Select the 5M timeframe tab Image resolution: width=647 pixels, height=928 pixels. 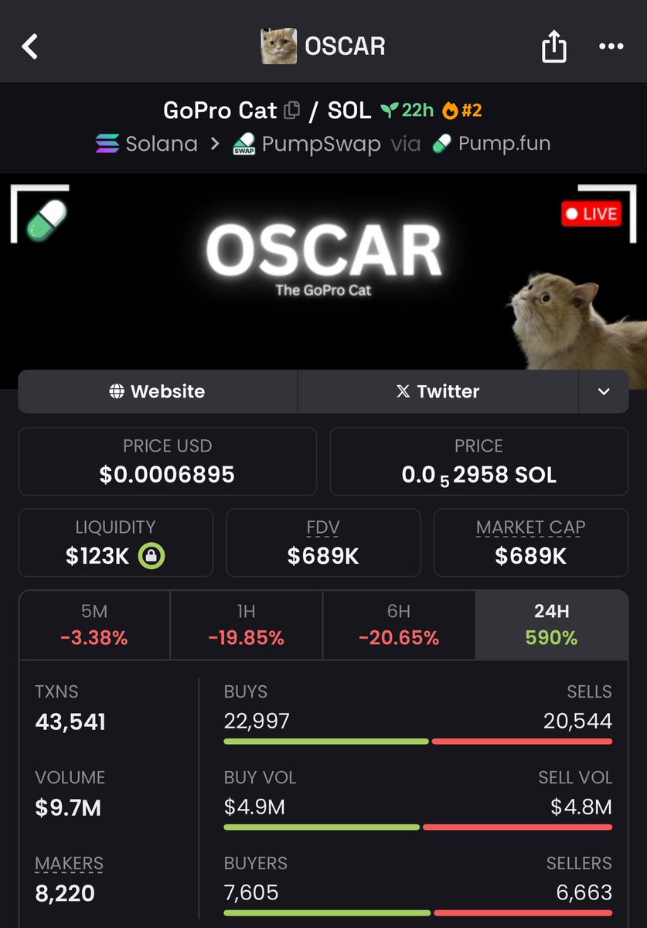(x=94, y=624)
